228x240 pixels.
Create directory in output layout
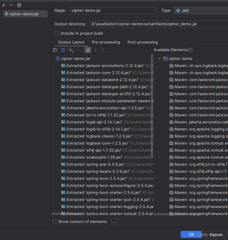point(55,50)
